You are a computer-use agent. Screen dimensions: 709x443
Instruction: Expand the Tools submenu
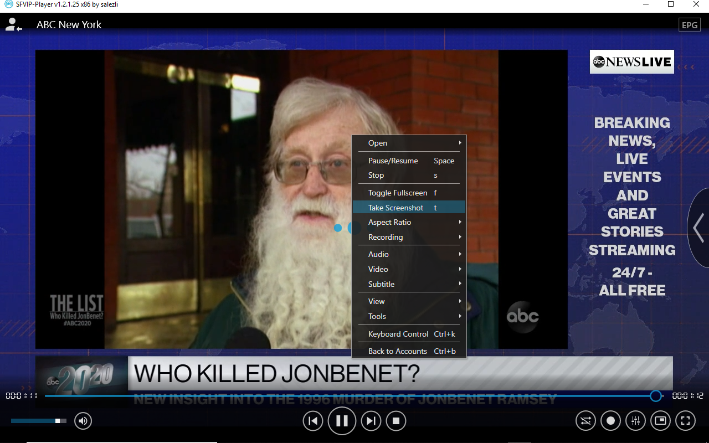pyautogui.click(x=409, y=316)
